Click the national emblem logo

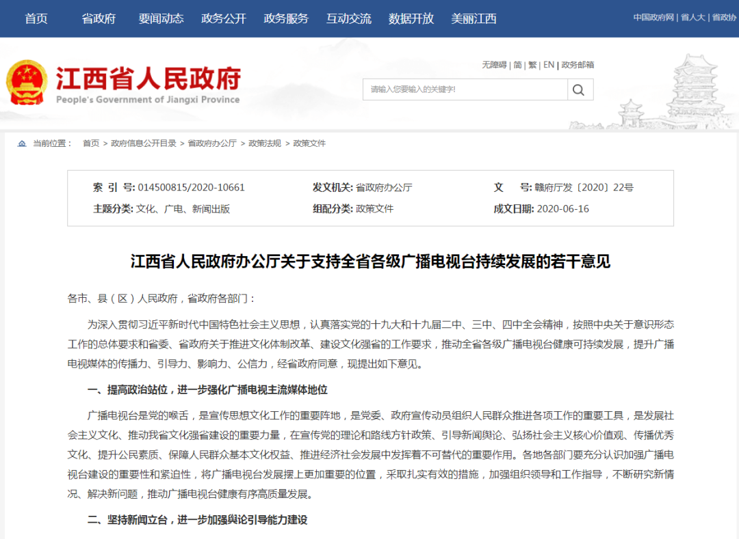pyautogui.click(x=27, y=83)
